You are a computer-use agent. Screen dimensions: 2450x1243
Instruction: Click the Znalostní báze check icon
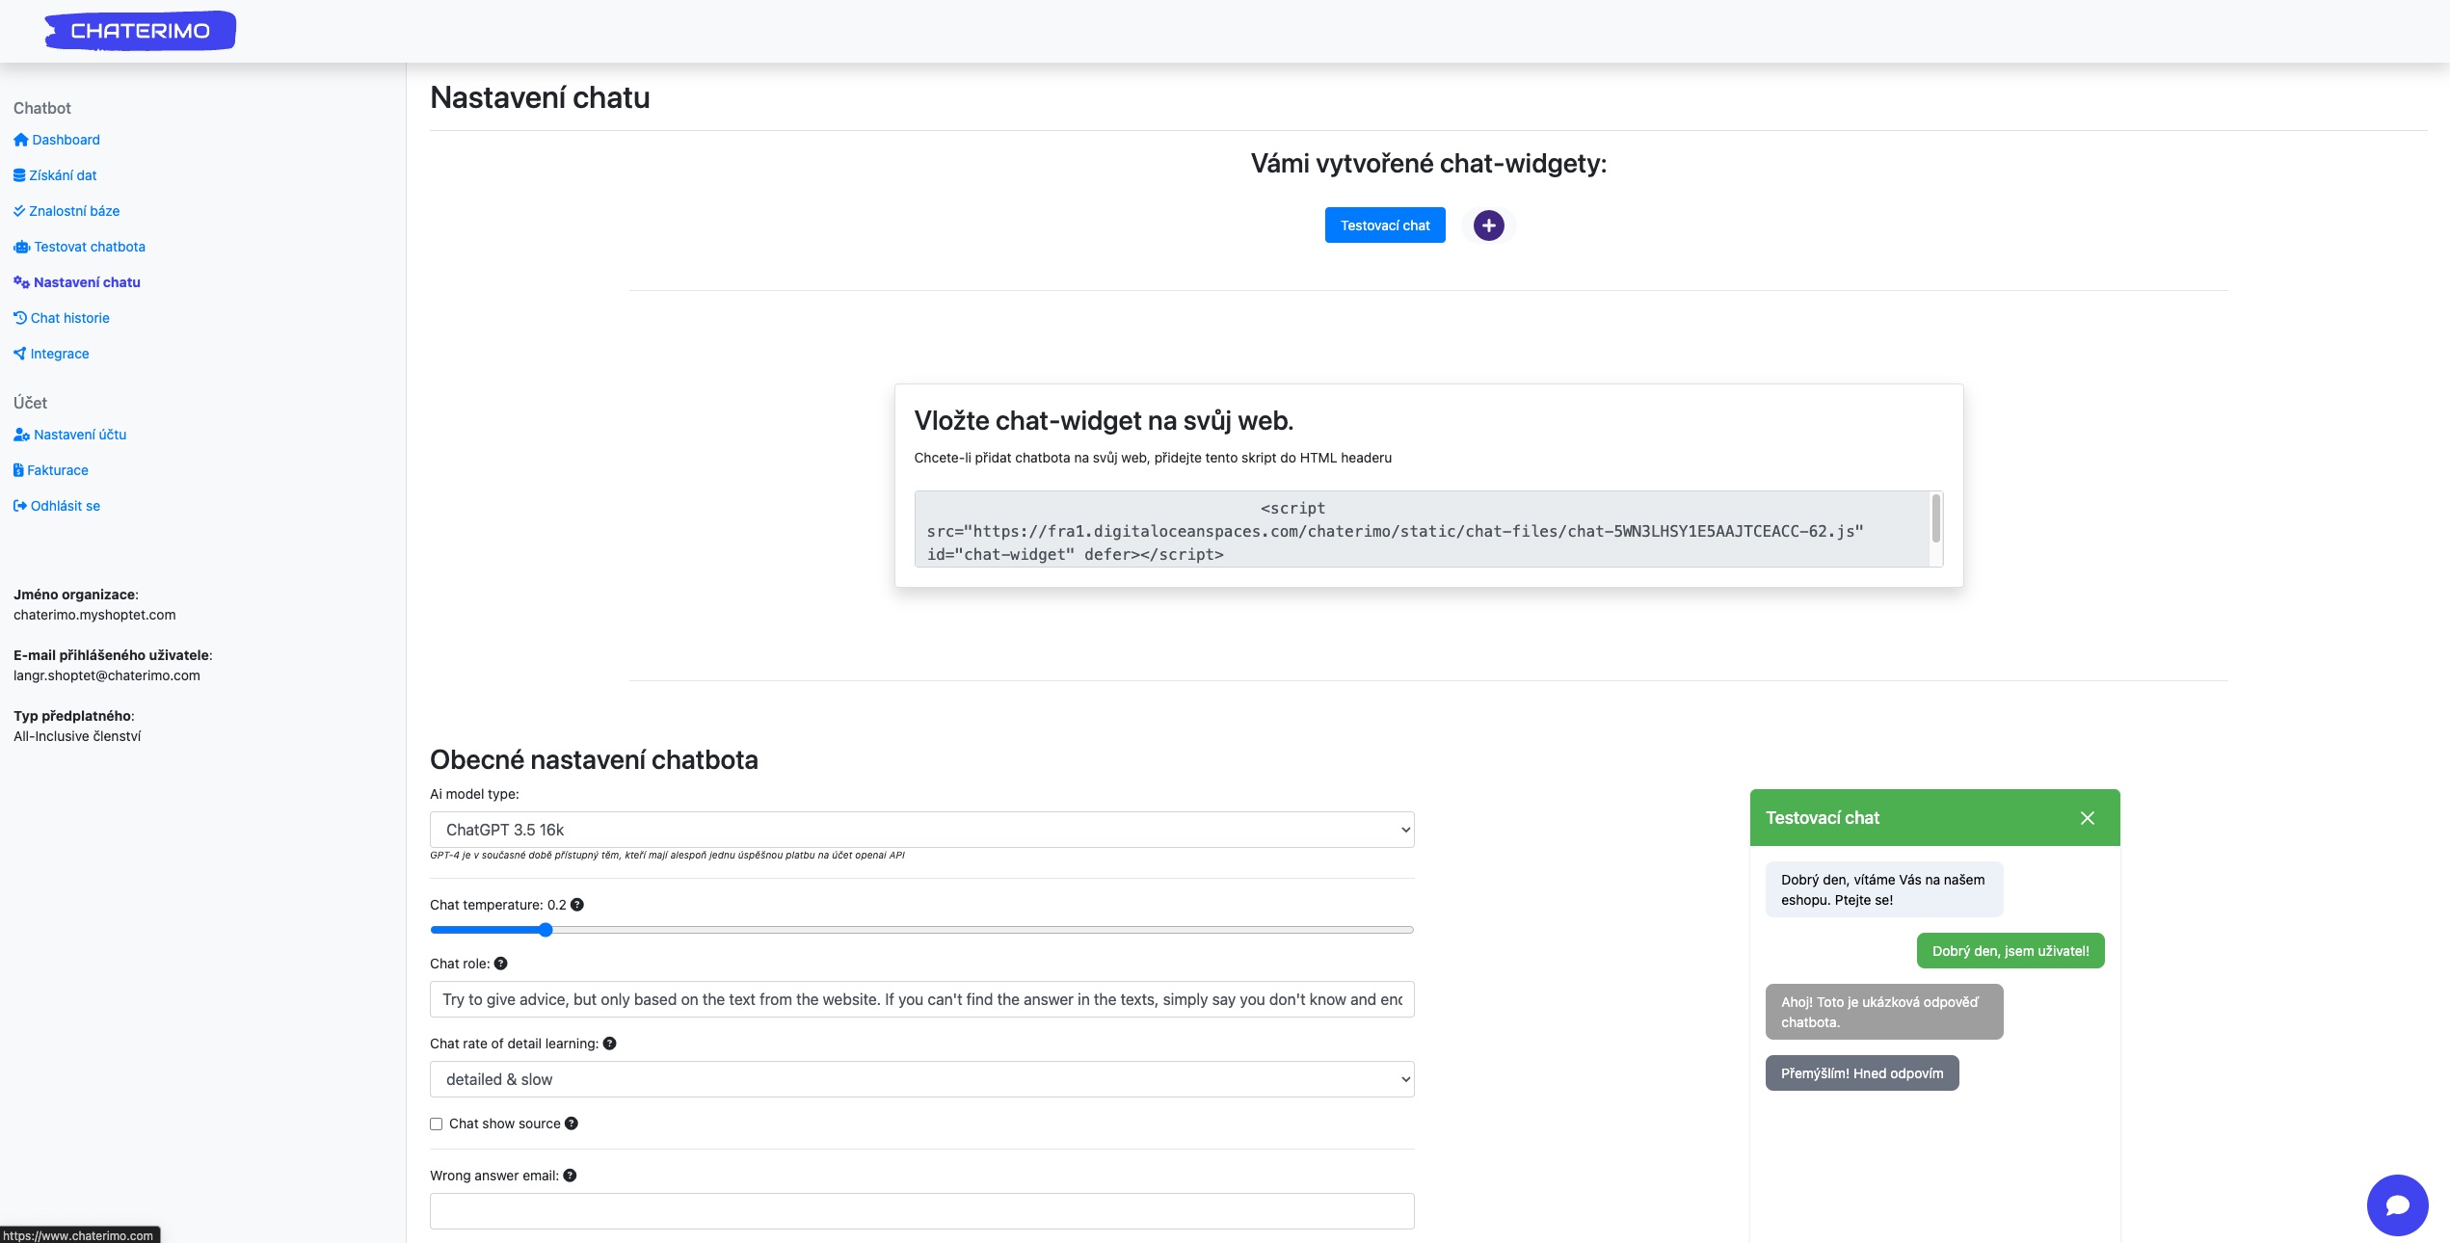19,211
